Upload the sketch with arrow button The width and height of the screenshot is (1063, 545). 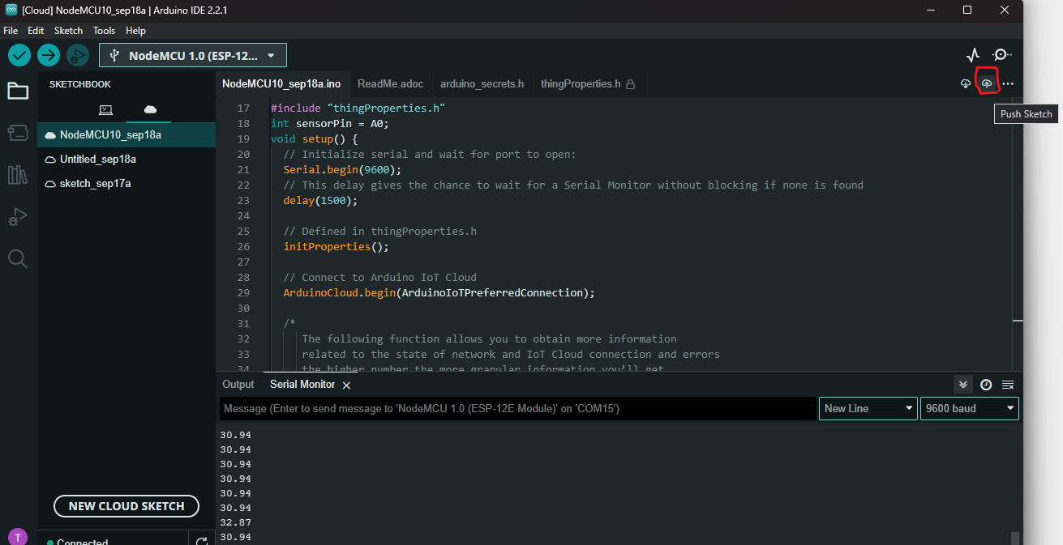(x=49, y=55)
